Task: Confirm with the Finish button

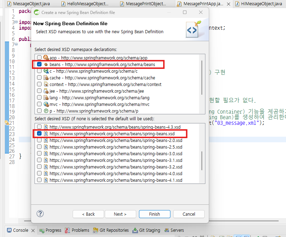Action: coord(154,214)
